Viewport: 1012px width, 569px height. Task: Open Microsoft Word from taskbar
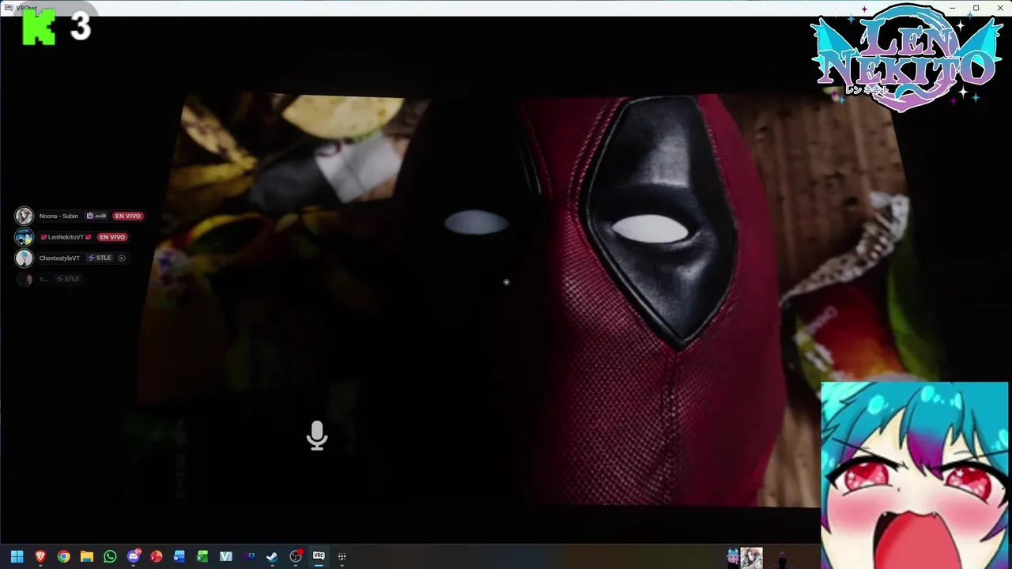(179, 556)
